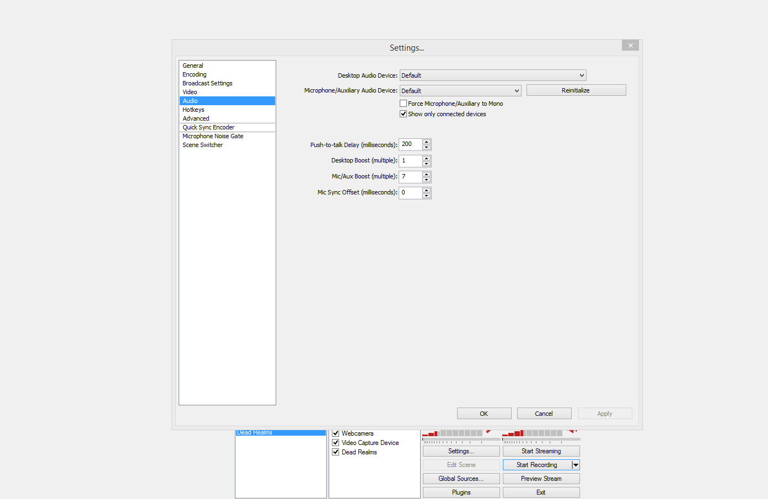Open Broadcast Settings category
This screenshot has height=499, width=768.
pyautogui.click(x=227, y=83)
